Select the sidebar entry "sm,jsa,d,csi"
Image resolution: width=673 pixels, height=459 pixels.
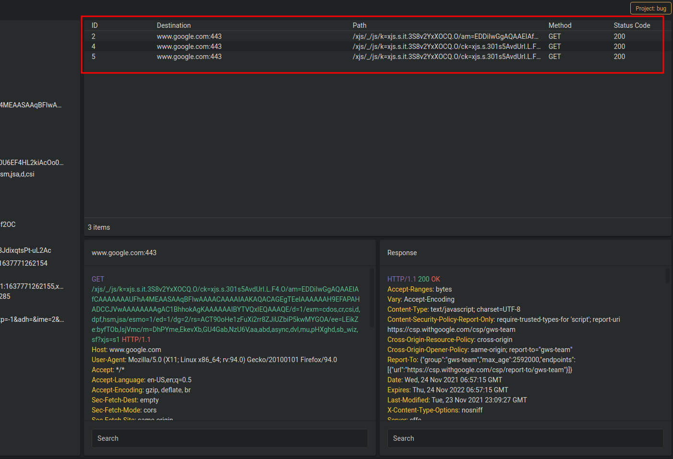[17, 174]
